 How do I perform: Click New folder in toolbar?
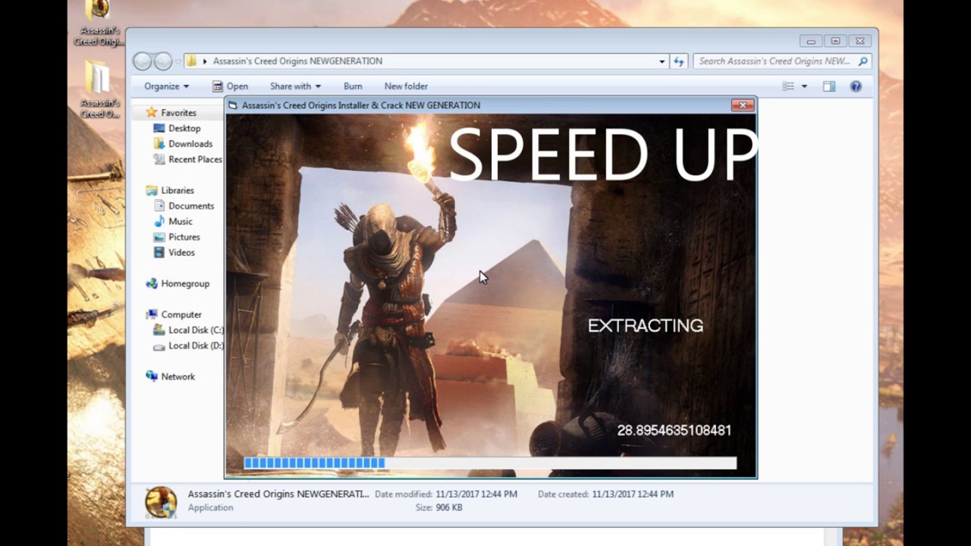406,86
